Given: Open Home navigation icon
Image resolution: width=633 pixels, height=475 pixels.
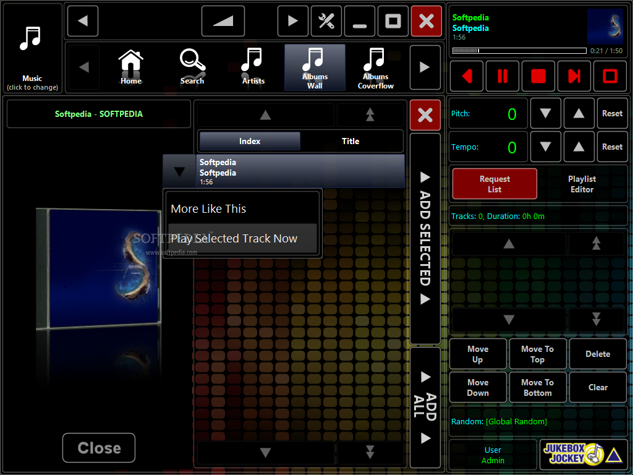Looking at the screenshot, I should (131, 67).
